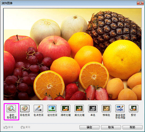This screenshot has height=132, width=145.
Task: Choose the 色点校正 eyedropper tool
Action: pyautogui.click(x=39, y=108)
